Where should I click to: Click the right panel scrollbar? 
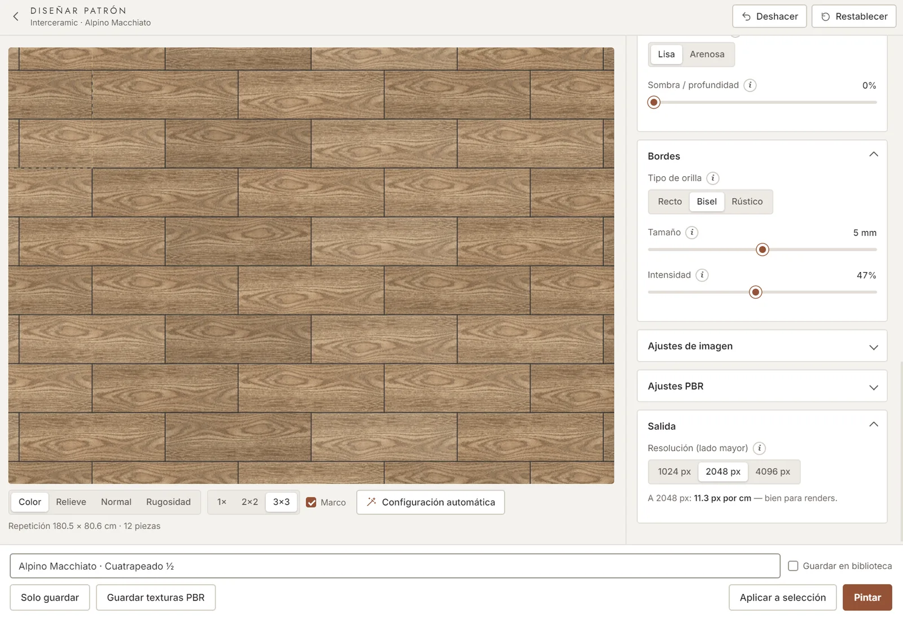click(901, 452)
